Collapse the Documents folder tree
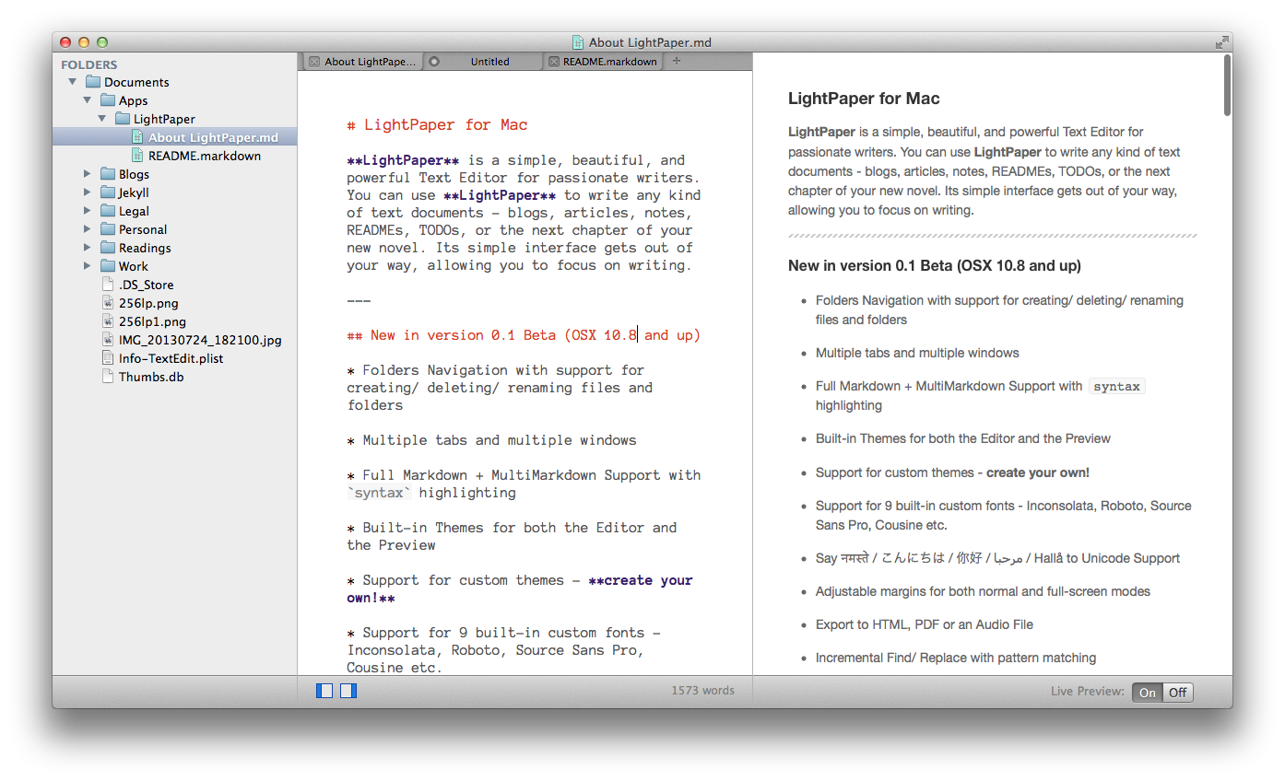Image resolution: width=1285 pixels, height=781 pixels. (x=73, y=82)
